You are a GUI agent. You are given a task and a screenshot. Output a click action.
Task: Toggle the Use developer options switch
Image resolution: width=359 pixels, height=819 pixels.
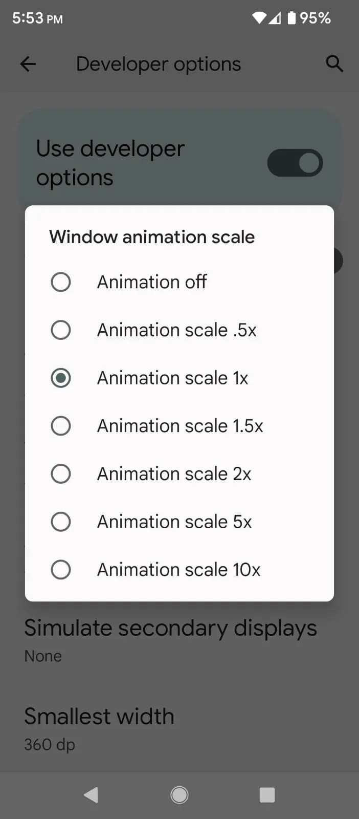click(295, 163)
